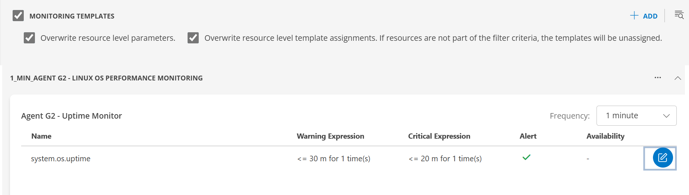Collapse the Linux OS Performance Monitoring section

[678, 78]
